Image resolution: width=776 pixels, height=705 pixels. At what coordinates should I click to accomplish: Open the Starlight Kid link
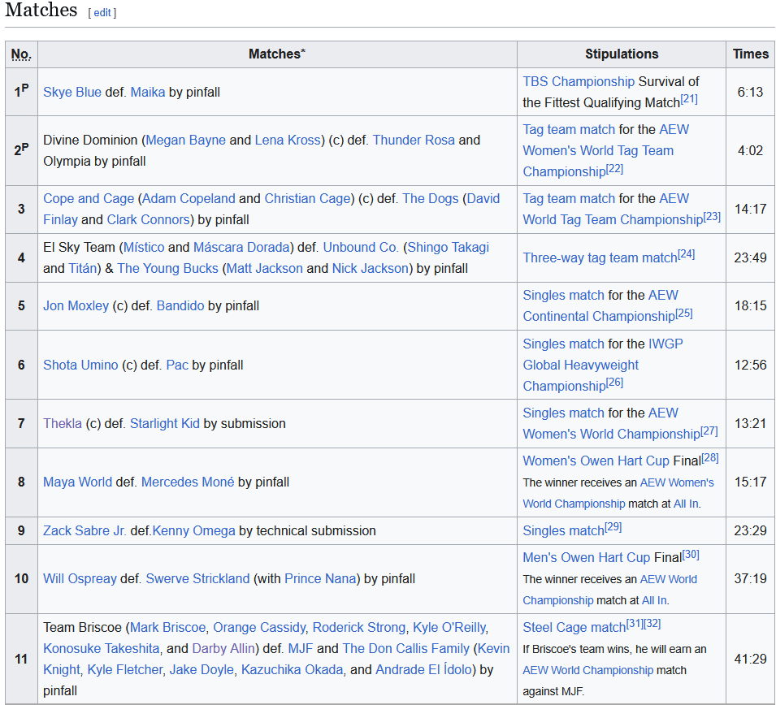tap(165, 423)
